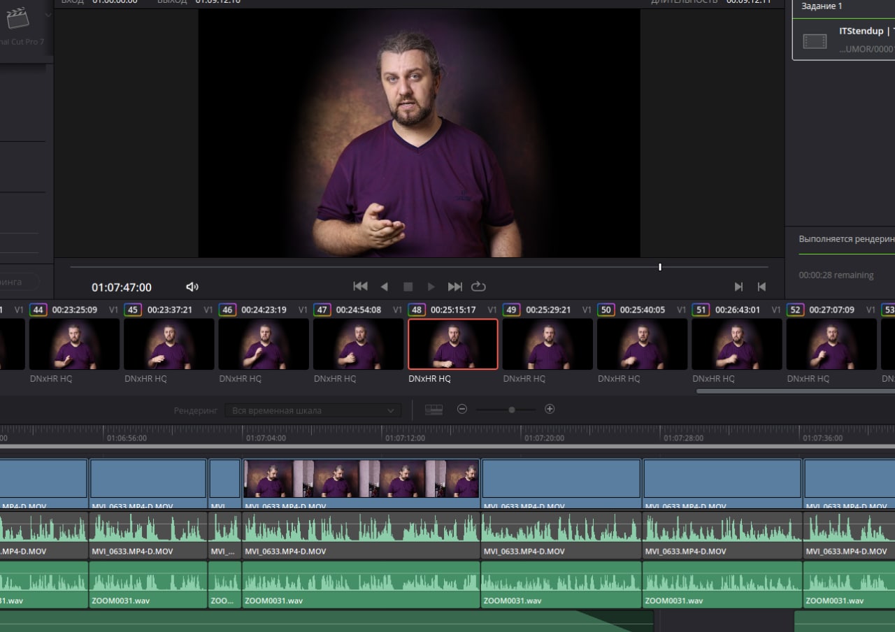Select Задание 1 render job header
This screenshot has height=632, width=895.
[822, 6]
